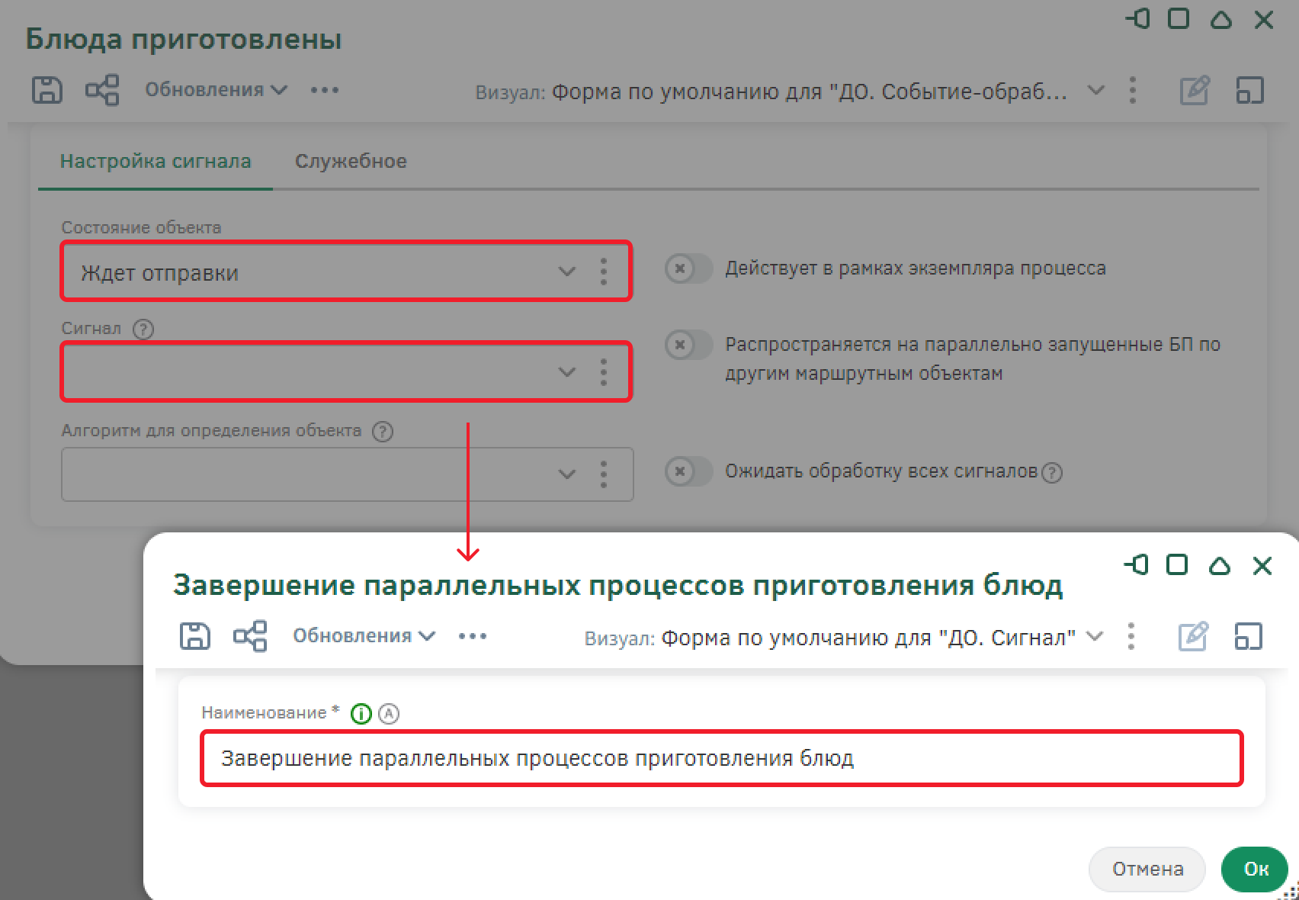Viewport: 1299px width, 900px height.
Task: Click the help icon next to Алгоритм для определения объекта
Action: [383, 431]
